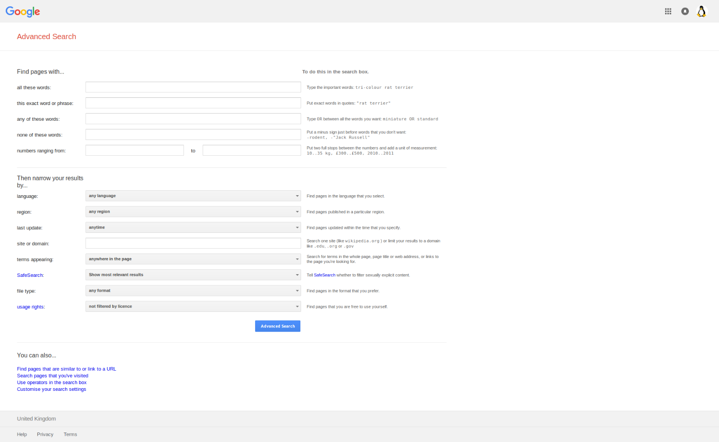Open the region dropdown

click(193, 212)
